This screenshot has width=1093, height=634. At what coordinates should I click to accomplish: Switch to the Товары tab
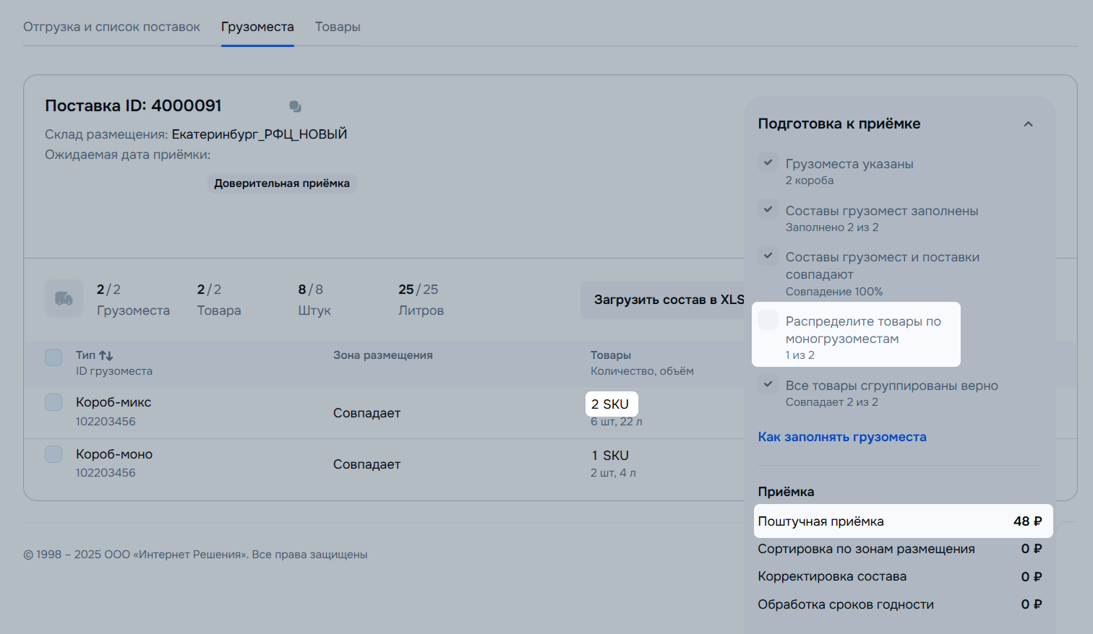(338, 27)
